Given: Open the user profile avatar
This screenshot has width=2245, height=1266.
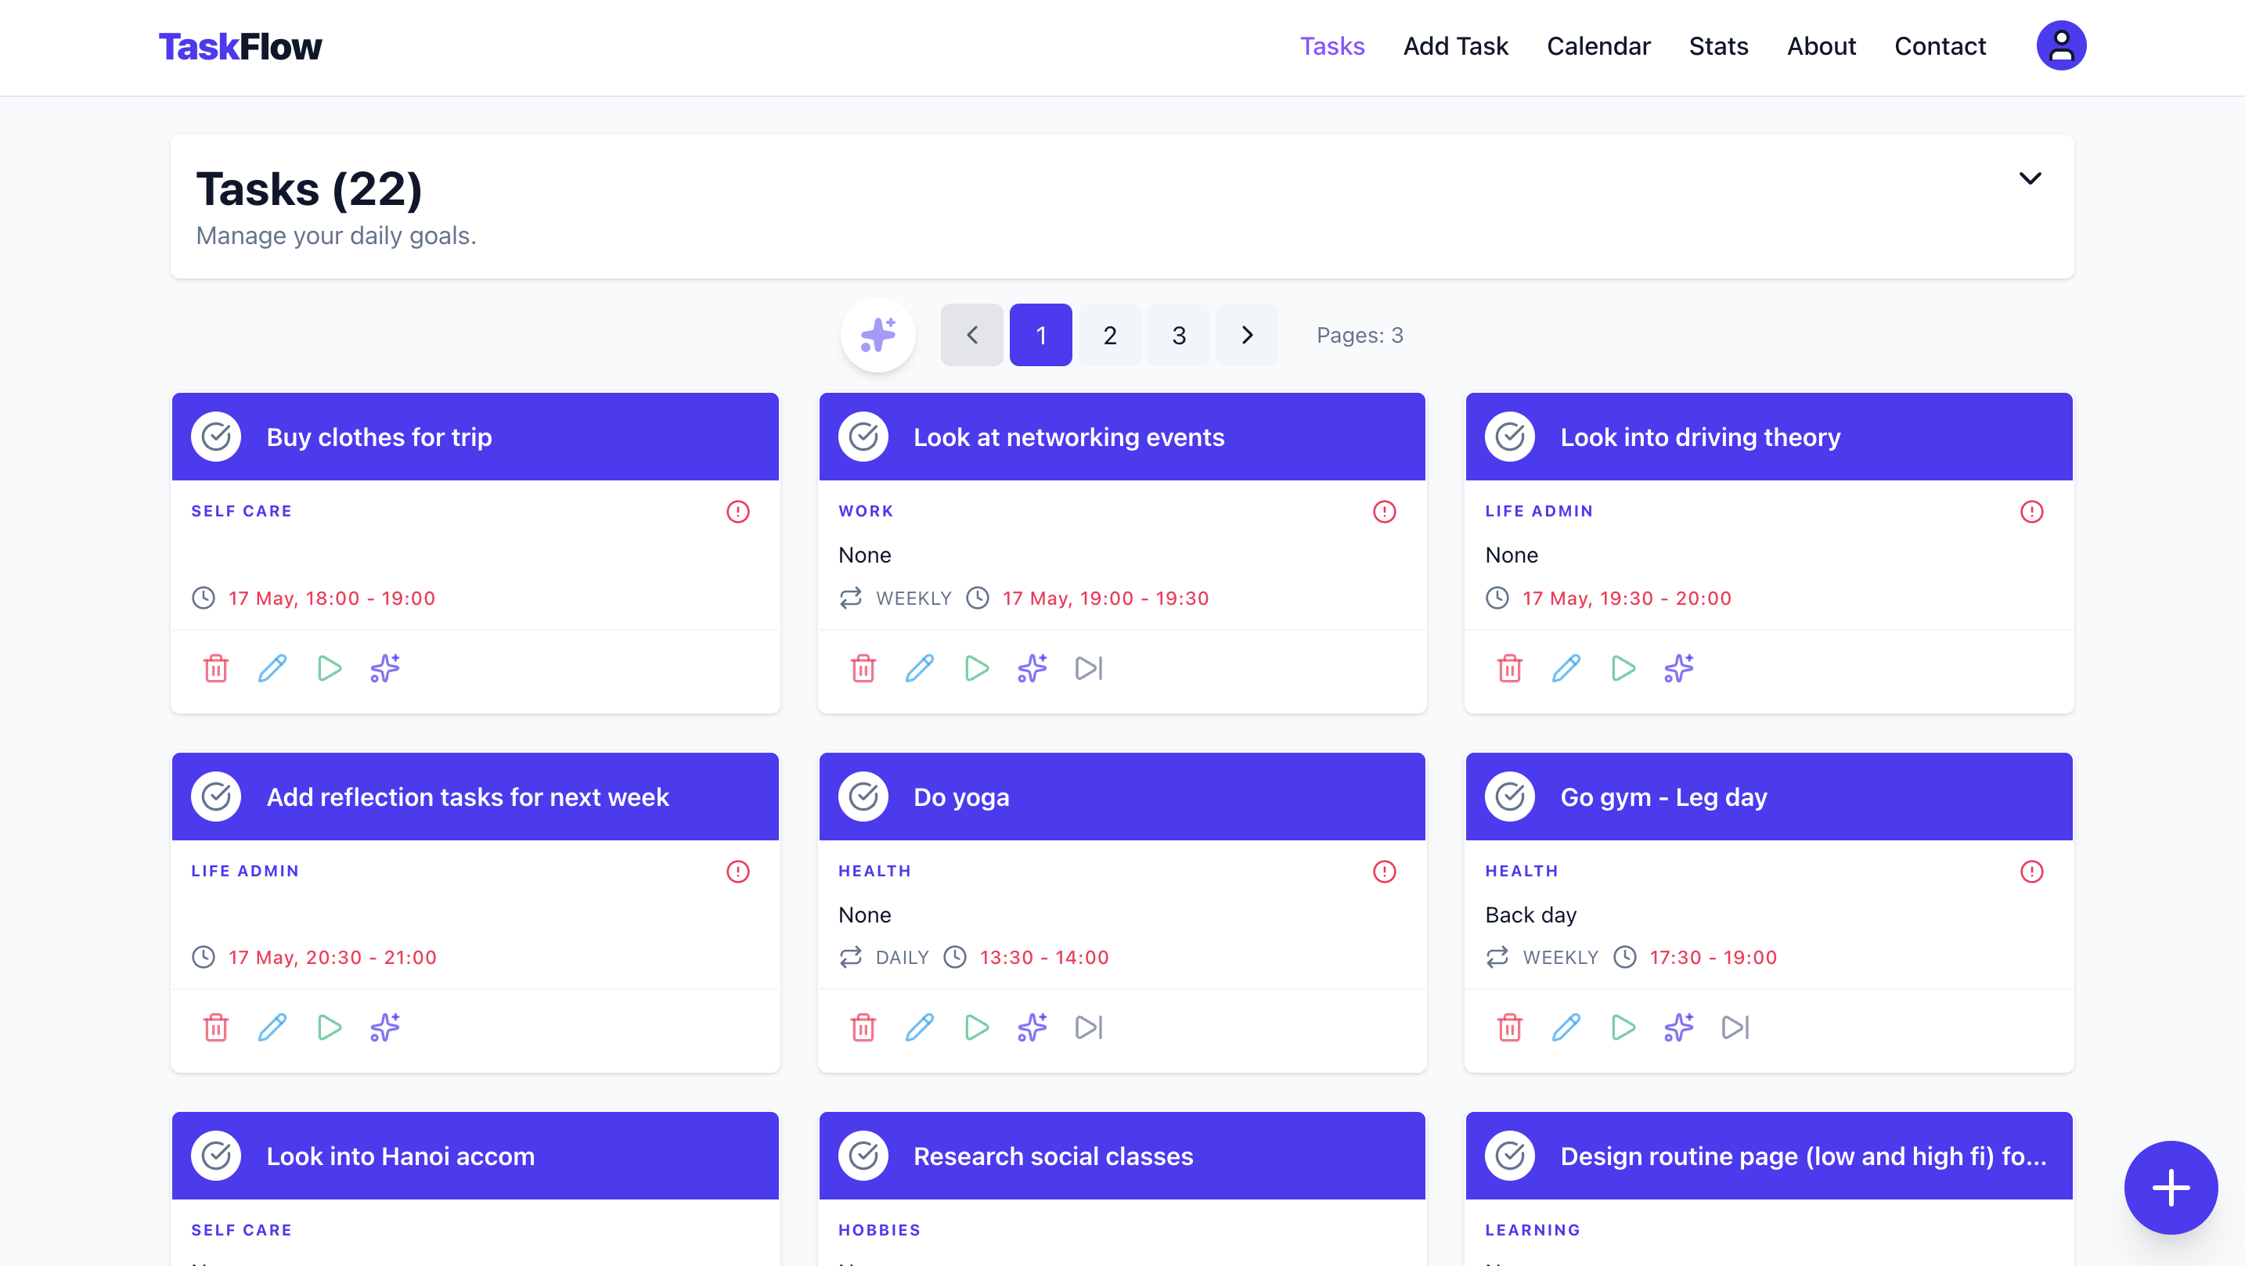Looking at the screenshot, I should pyautogui.click(x=2060, y=45).
